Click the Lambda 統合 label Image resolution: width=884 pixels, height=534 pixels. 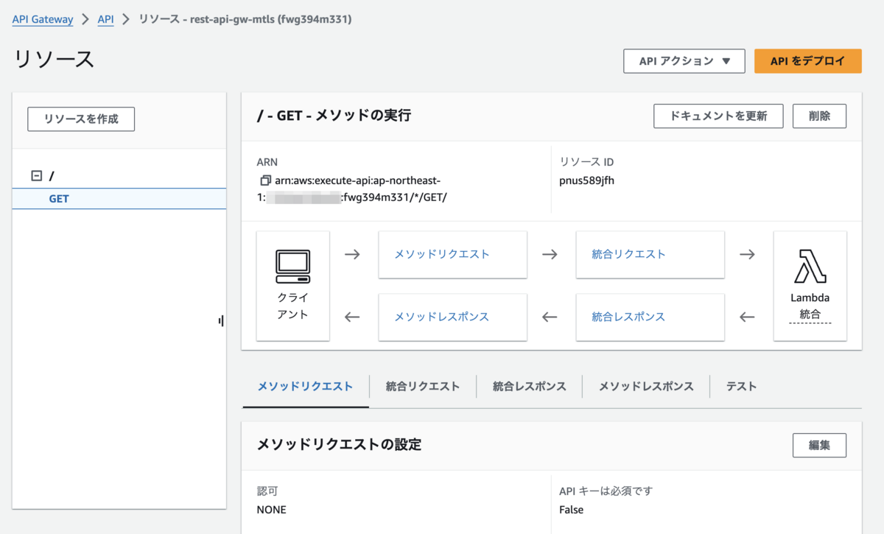810,306
